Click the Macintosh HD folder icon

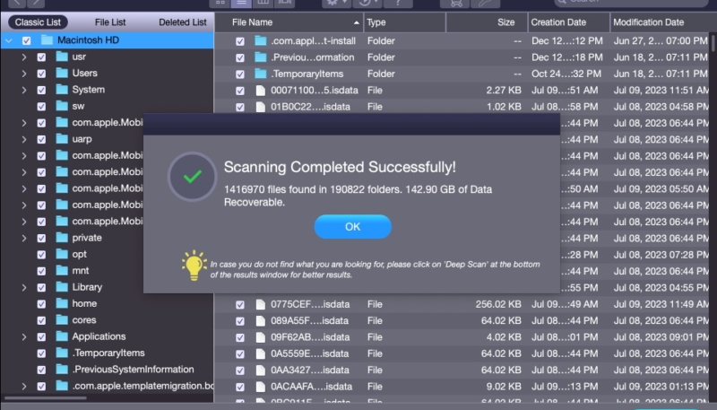click(47, 40)
